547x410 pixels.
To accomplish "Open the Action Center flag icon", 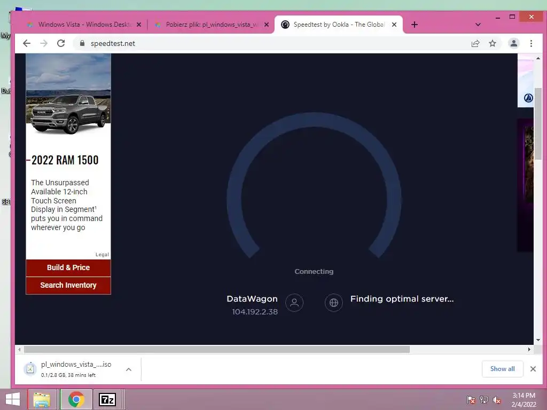I will pos(471,399).
